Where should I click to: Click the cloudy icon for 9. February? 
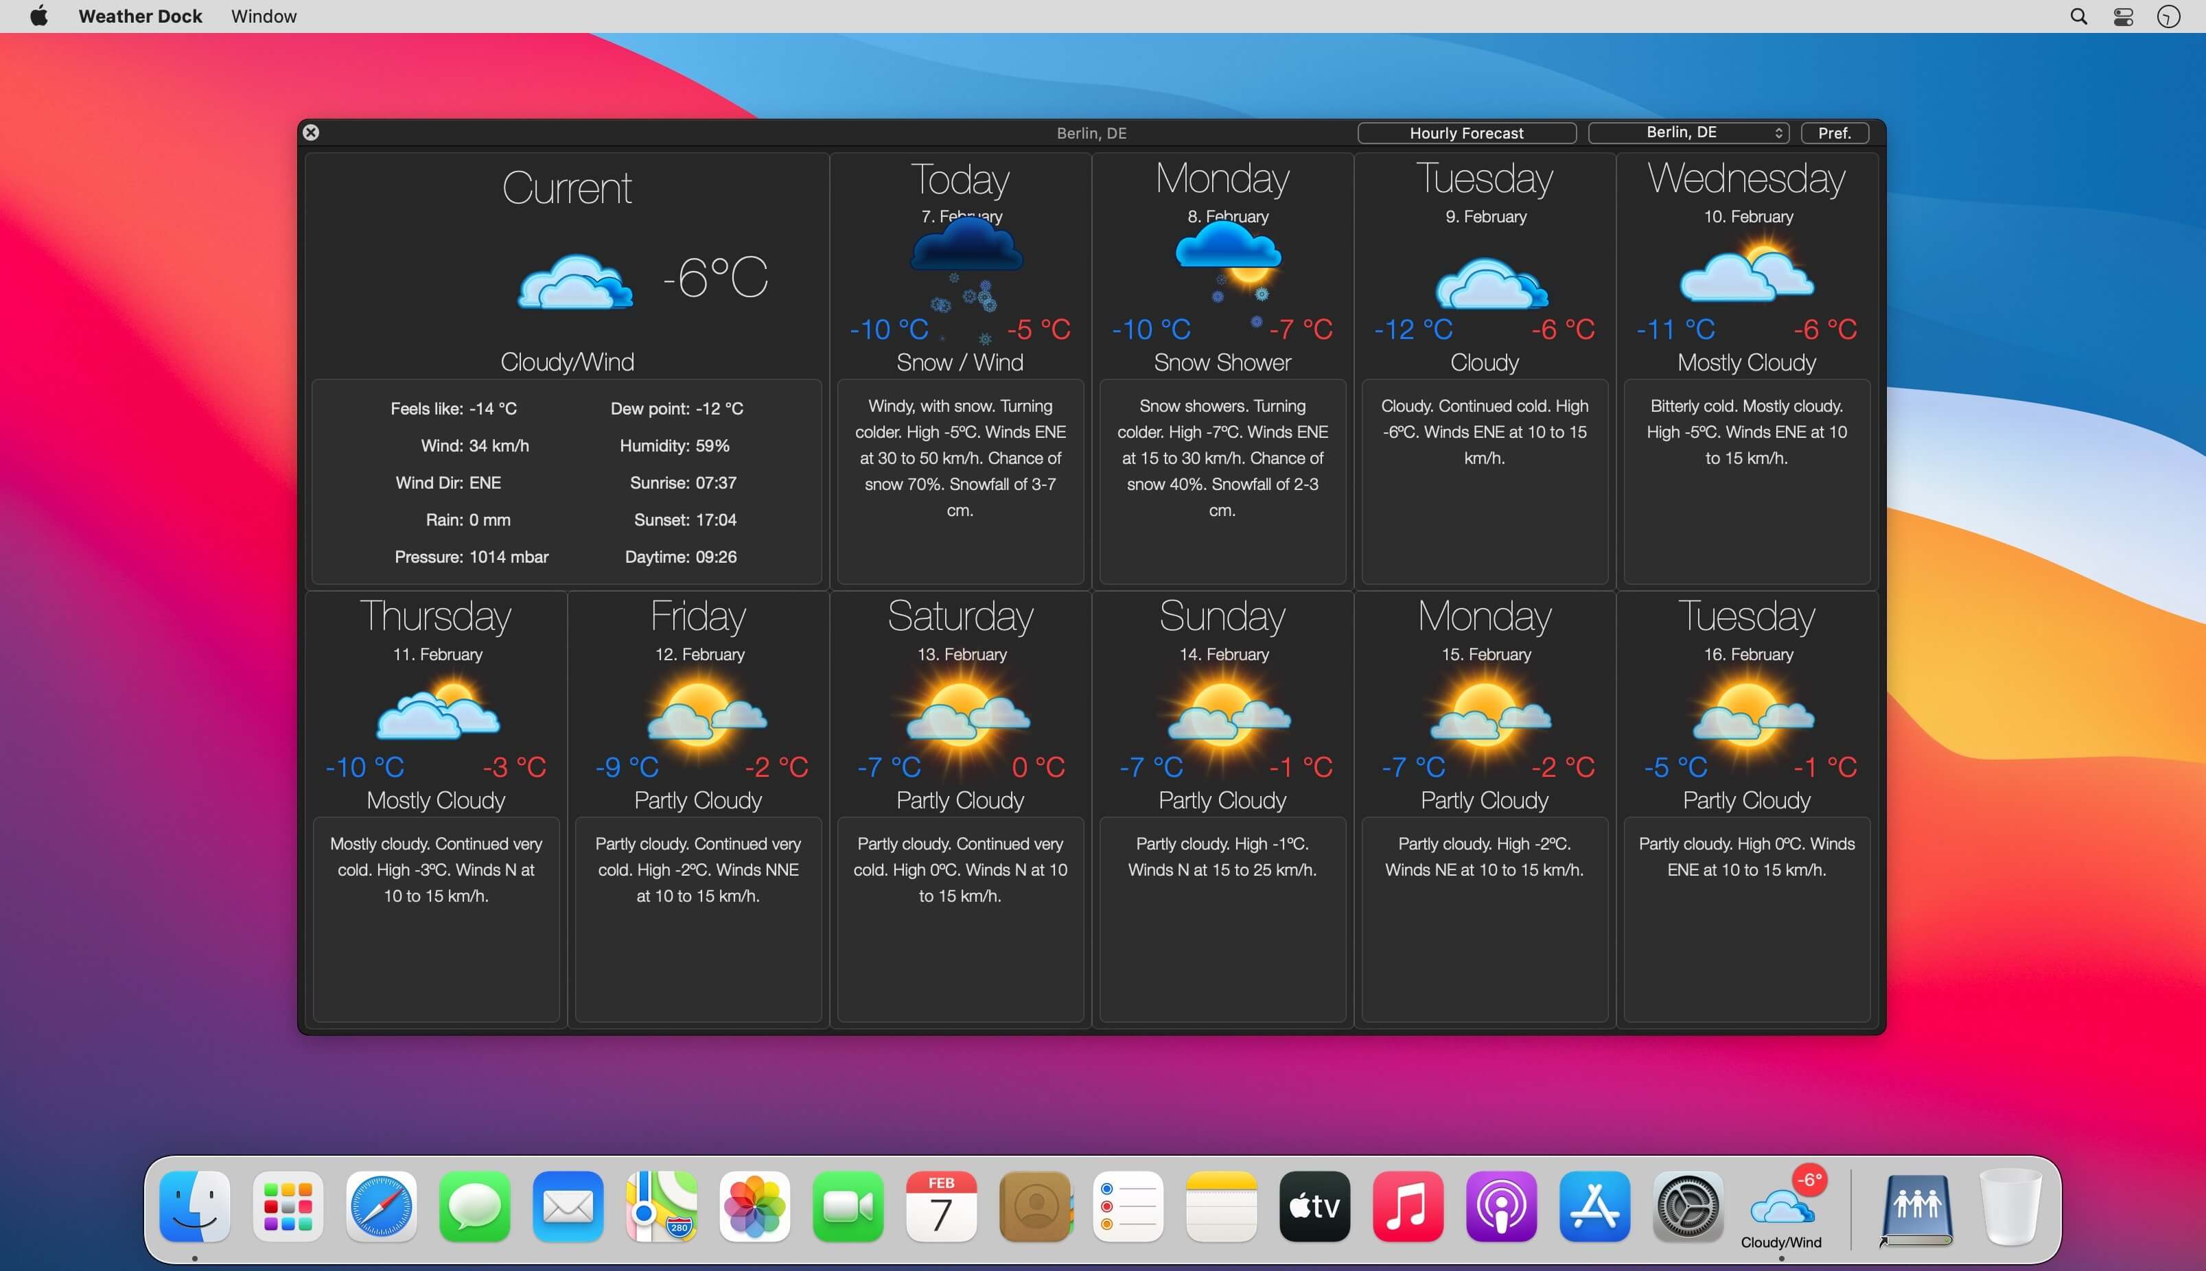1491,283
